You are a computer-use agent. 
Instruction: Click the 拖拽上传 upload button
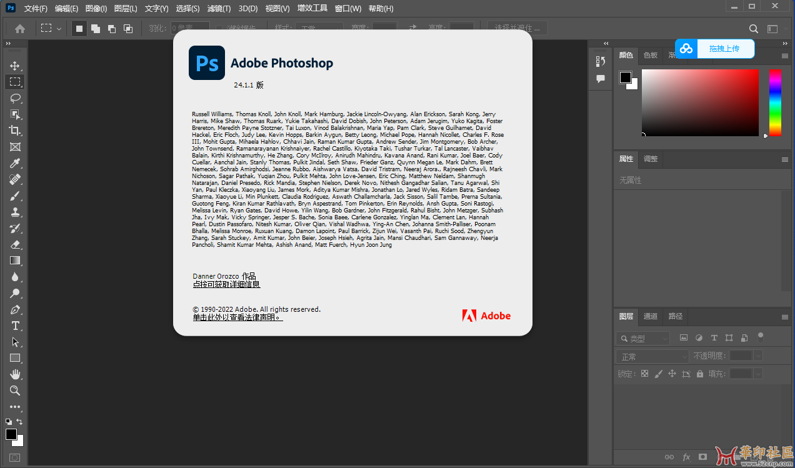click(714, 49)
